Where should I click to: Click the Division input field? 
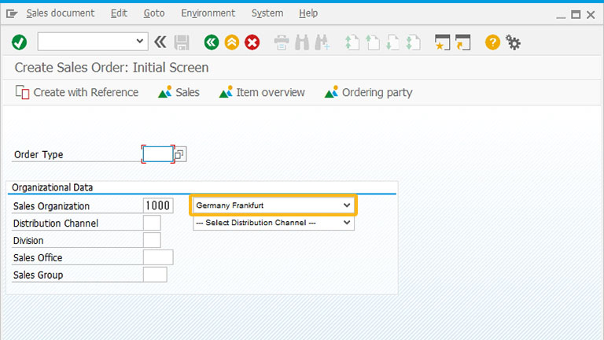tap(152, 240)
